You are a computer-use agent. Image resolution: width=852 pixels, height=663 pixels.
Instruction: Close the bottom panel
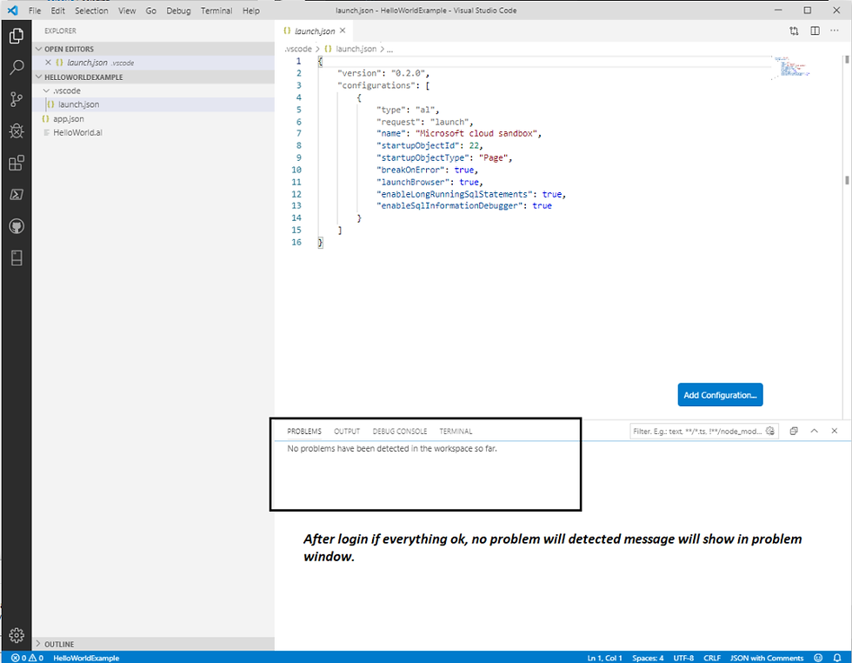point(834,431)
